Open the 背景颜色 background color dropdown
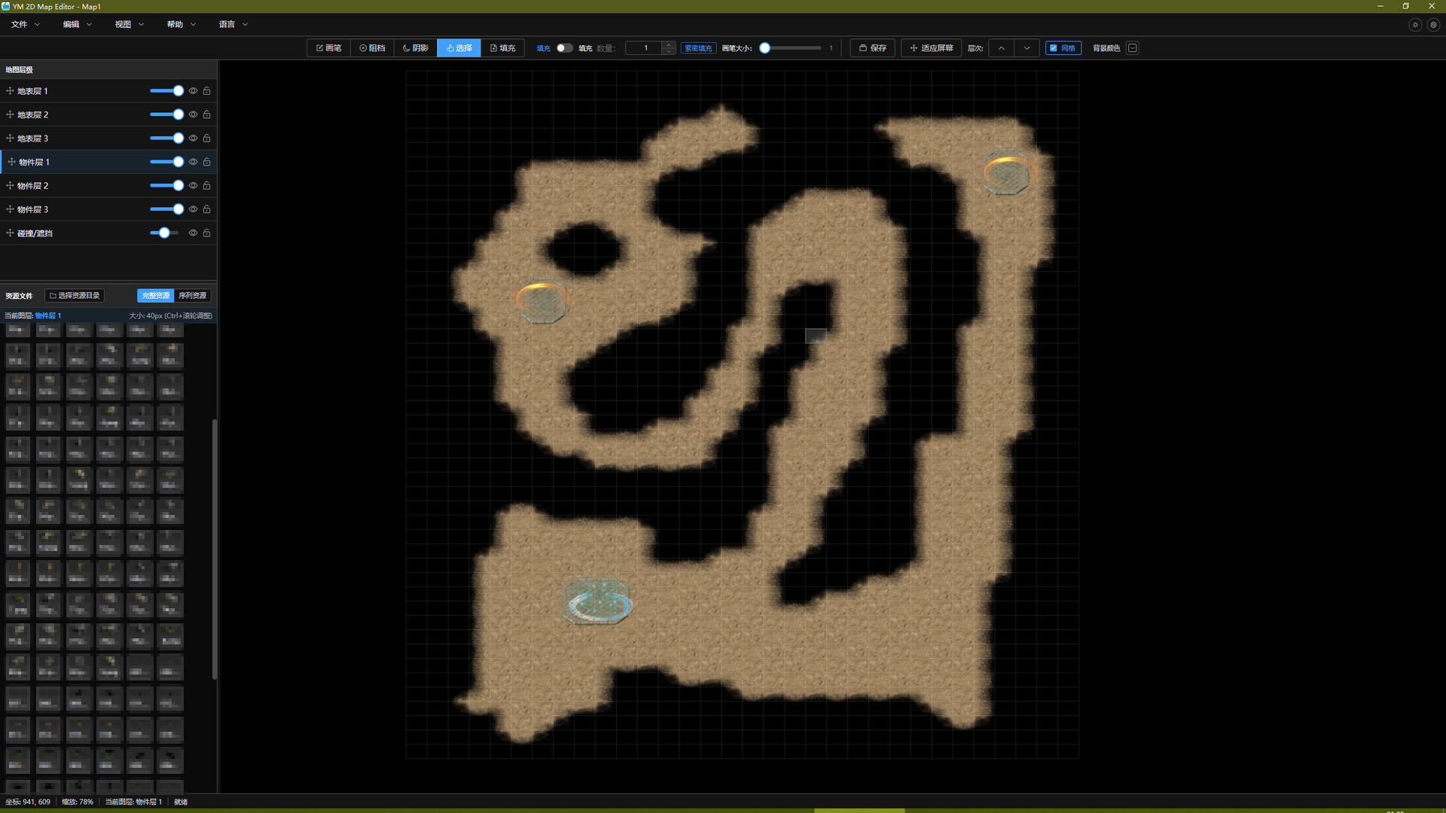Image resolution: width=1446 pixels, height=813 pixels. point(1133,48)
